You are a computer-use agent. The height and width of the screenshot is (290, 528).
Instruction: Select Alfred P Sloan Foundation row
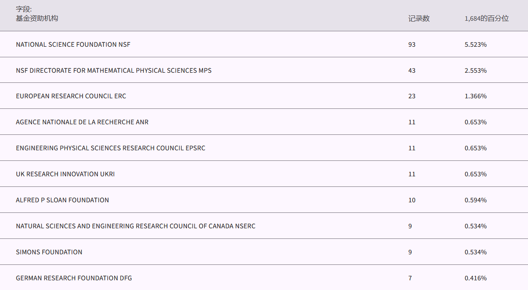point(62,200)
